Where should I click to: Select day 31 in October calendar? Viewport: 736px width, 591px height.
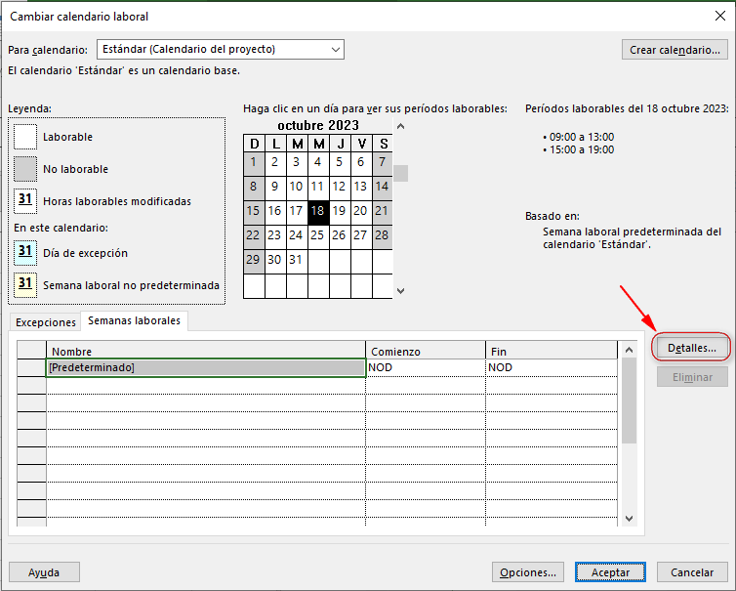click(x=296, y=260)
